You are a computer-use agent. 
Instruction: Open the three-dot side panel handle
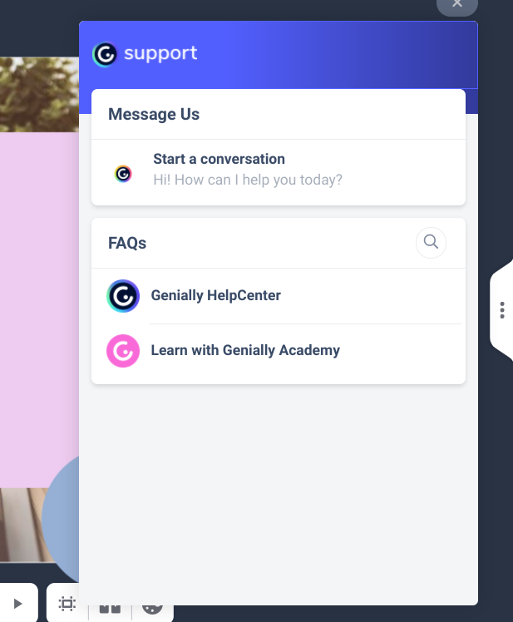pyautogui.click(x=502, y=310)
